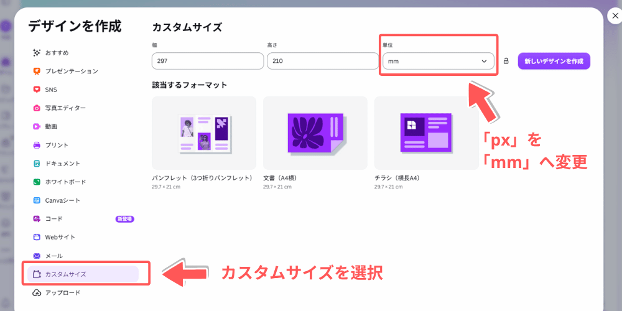Click the mm dropdown chevron arrow
The height and width of the screenshot is (311, 622).
[x=484, y=61]
